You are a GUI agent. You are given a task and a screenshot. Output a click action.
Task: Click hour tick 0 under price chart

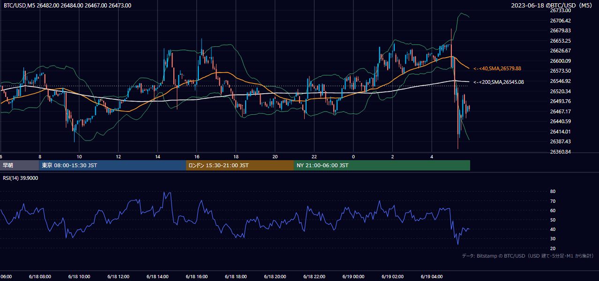click(x=353, y=157)
